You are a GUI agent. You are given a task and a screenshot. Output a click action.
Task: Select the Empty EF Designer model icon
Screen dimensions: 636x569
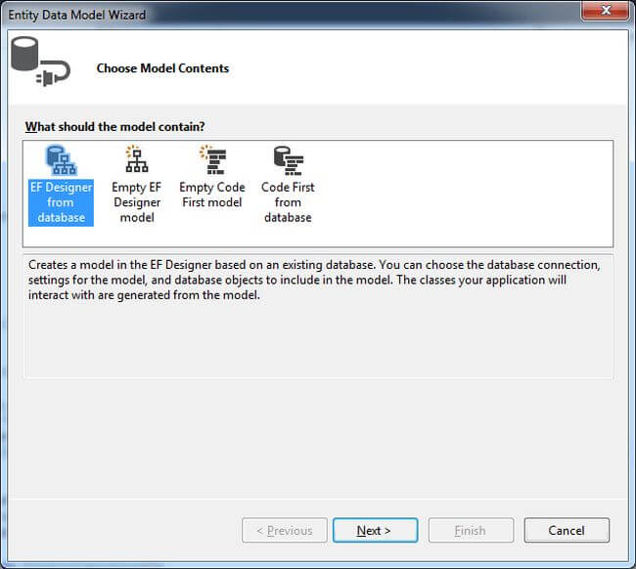137,158
